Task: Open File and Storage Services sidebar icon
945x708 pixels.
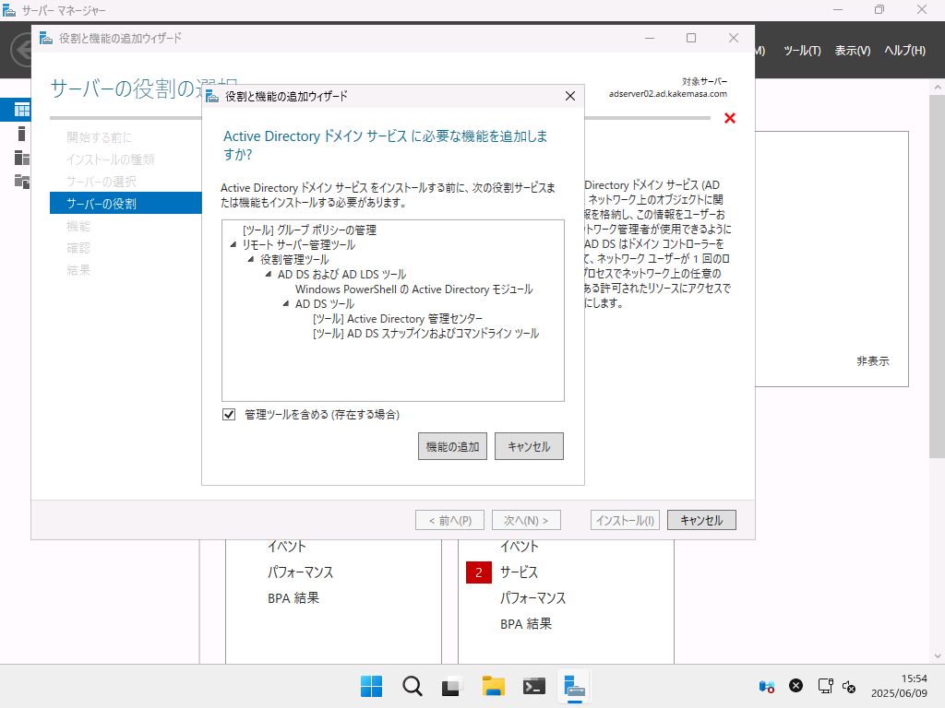Action: (x=22, y=182)
